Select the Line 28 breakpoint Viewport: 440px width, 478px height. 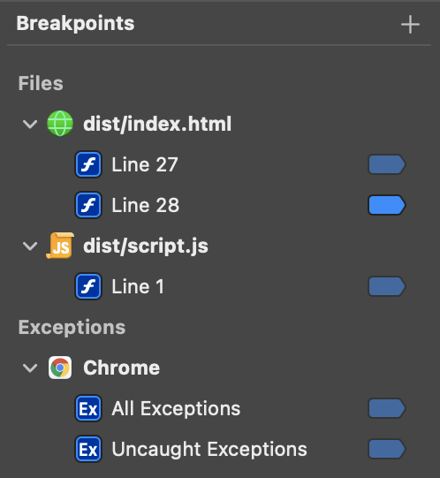tap(146, 205)
